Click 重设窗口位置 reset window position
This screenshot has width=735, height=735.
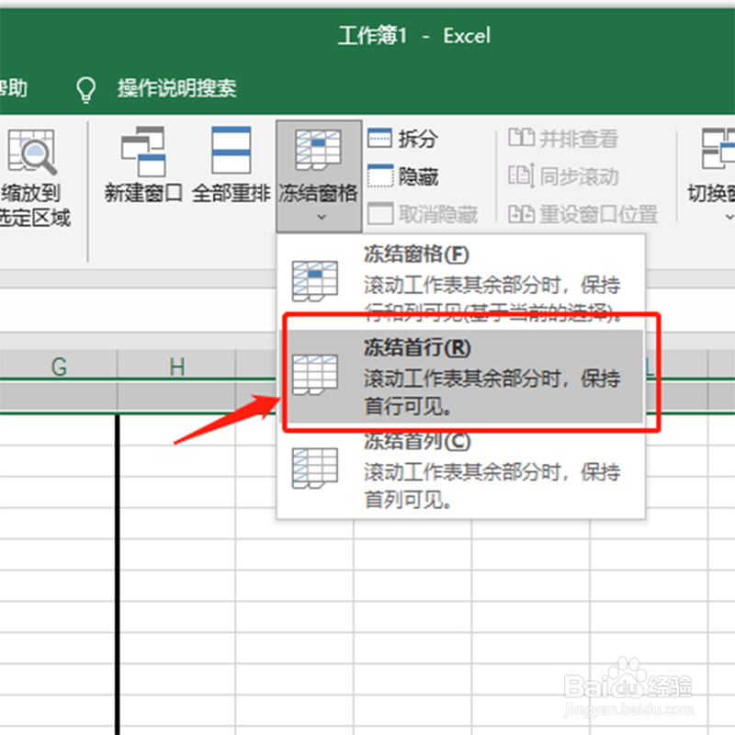click(582, 214)
